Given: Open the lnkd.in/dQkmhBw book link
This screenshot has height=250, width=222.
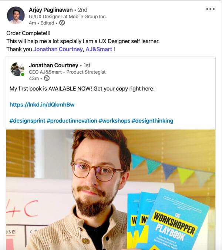Looking at the screenshot, I should click(x=42, y=105).
